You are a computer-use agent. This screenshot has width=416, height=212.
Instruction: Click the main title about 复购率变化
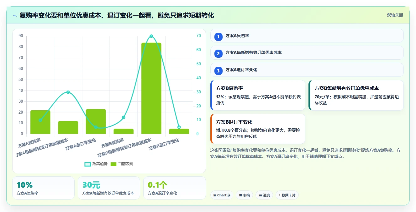pos(117,15)
